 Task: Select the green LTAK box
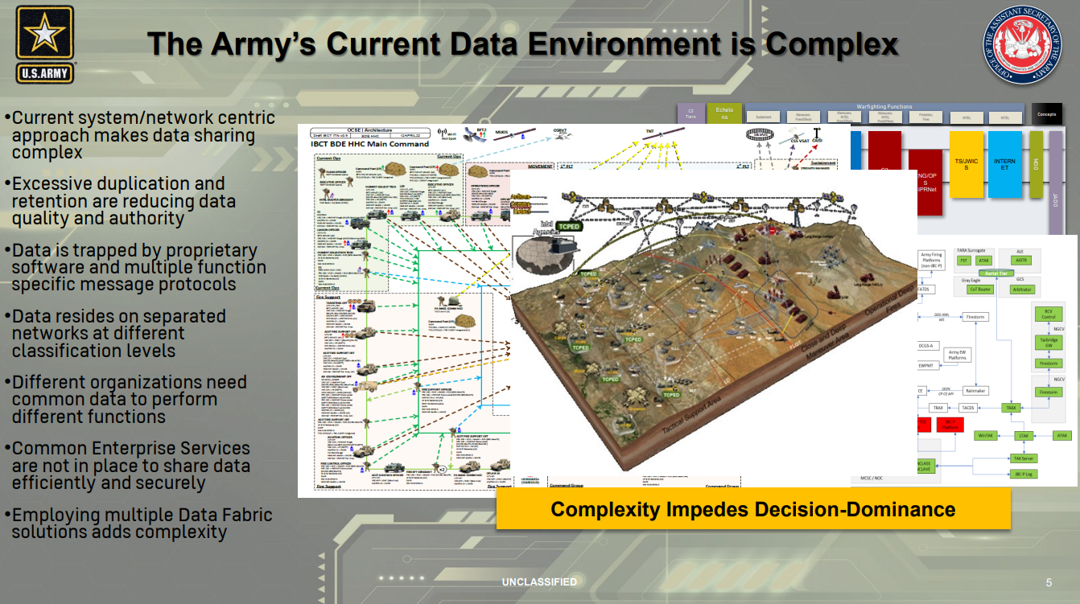click(1024, 435)
